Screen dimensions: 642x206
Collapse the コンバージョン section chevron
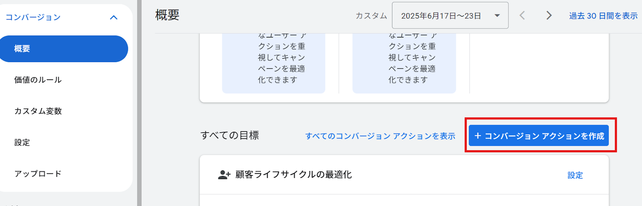point(114,18)
